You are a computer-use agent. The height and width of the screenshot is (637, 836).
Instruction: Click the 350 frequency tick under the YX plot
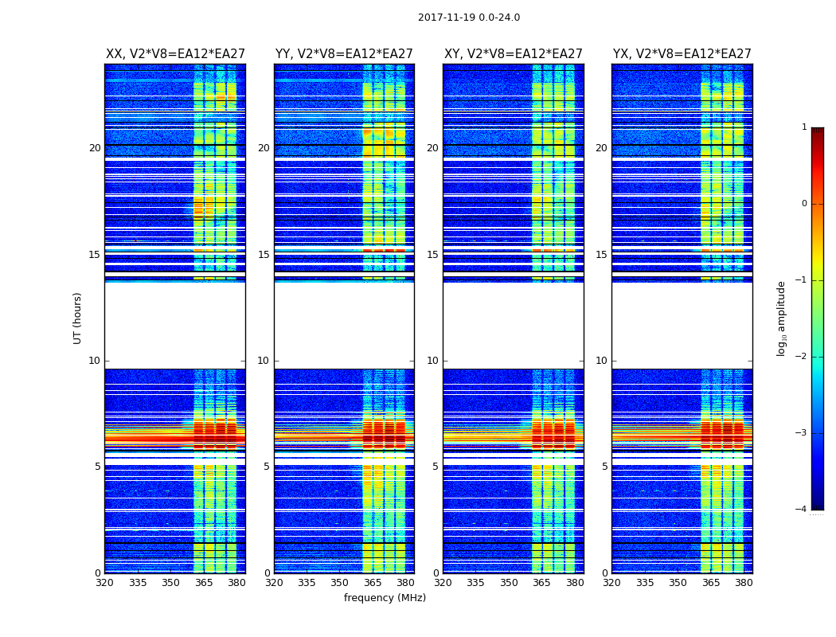tap(678, 583)
